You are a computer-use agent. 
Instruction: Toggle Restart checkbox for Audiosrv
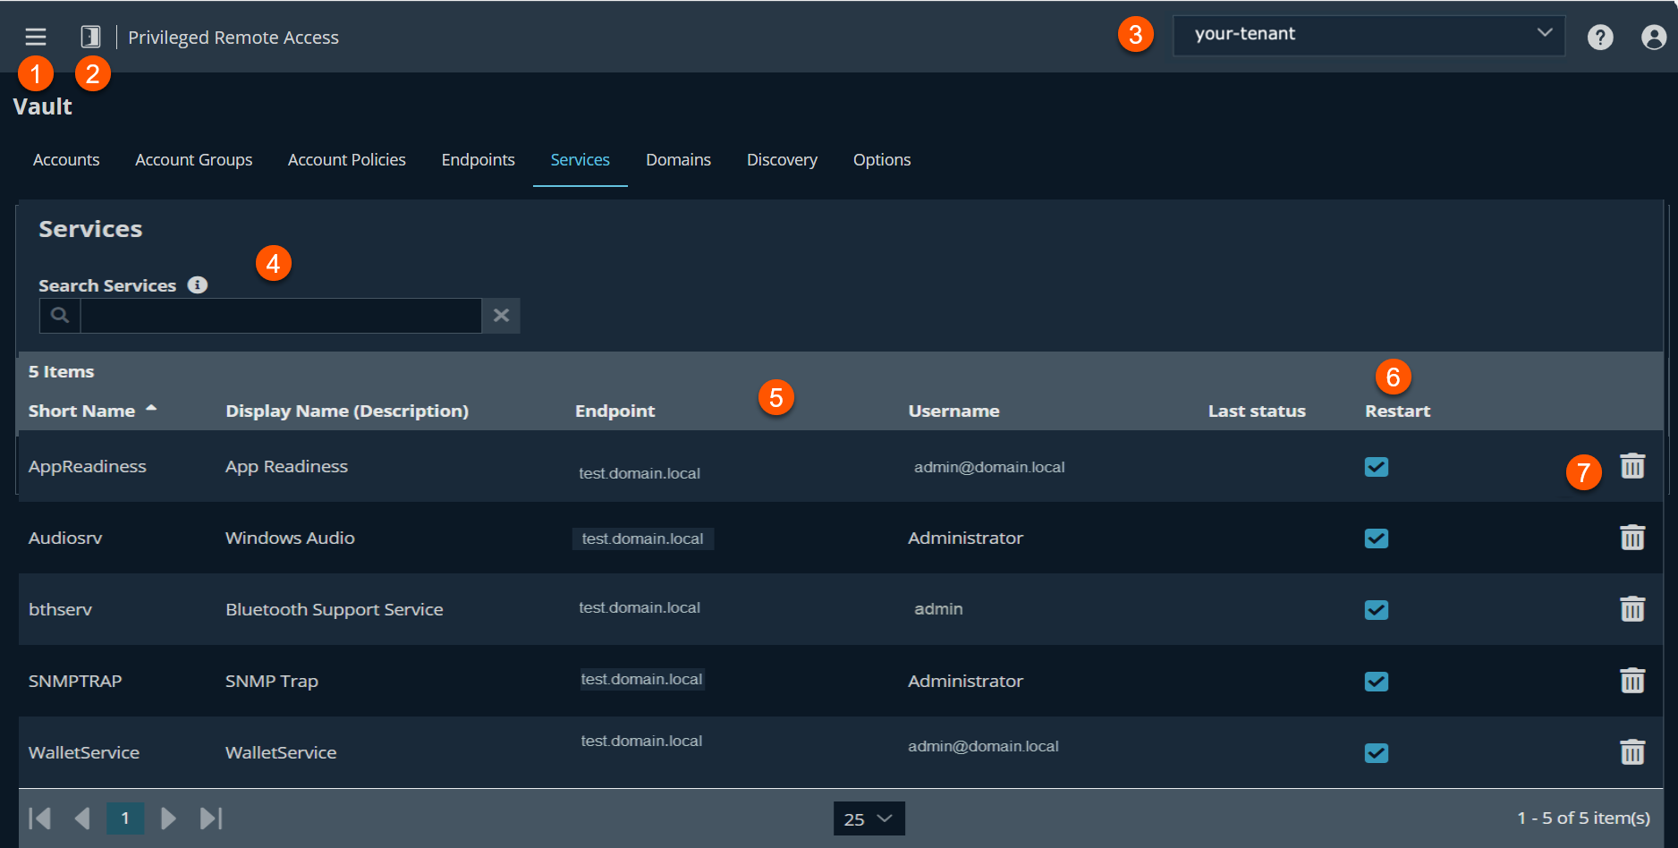tap(1377, 538)
